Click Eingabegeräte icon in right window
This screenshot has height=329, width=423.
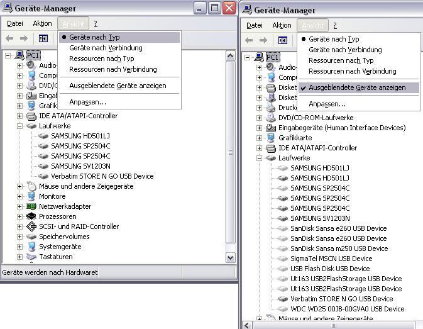pyautogui.click(x=270, y=128)
